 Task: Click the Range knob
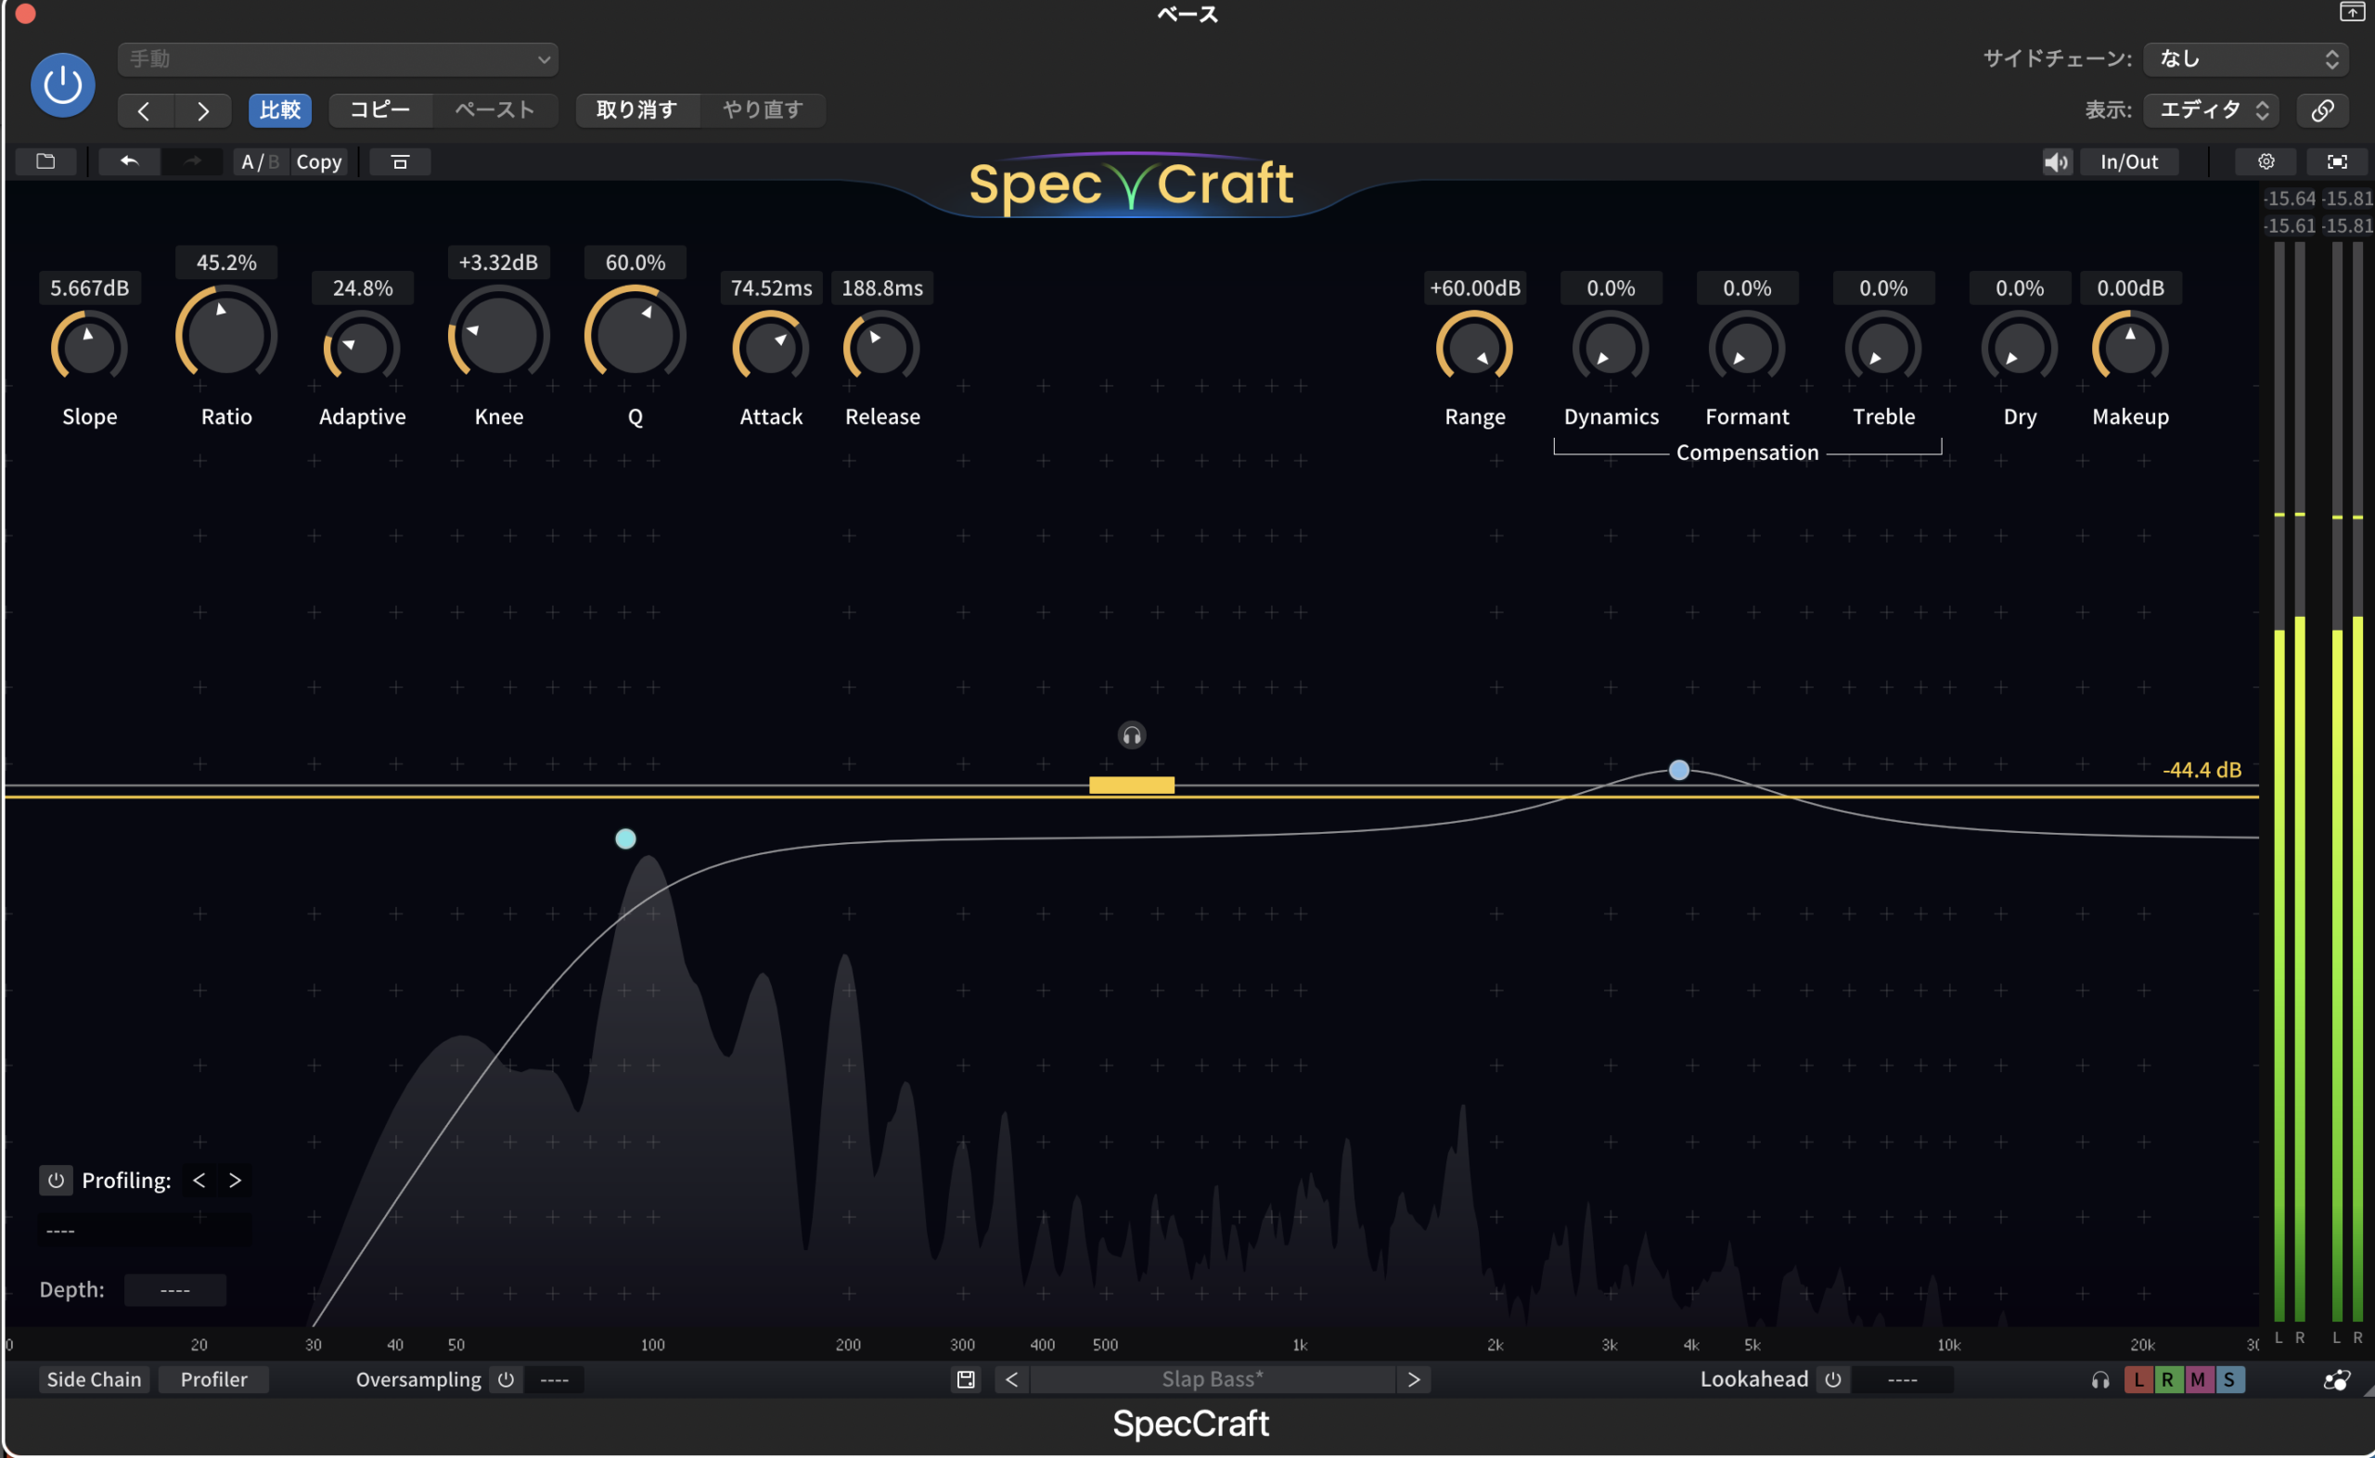point(1474,348)
